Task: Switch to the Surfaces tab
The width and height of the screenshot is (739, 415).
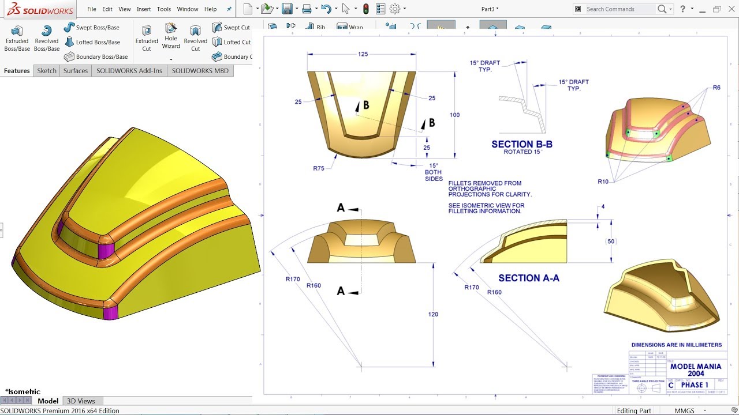Action: click(x=76, y=71)
